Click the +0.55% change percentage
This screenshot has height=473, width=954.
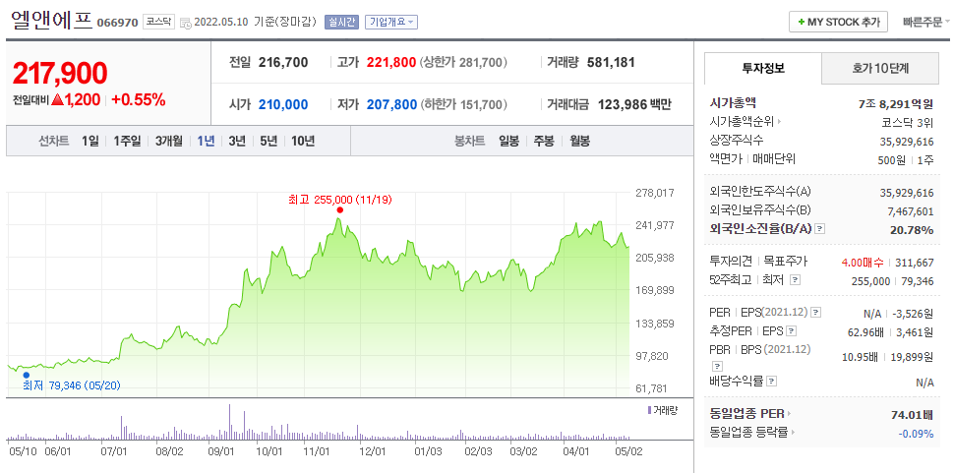pos(138,100)
